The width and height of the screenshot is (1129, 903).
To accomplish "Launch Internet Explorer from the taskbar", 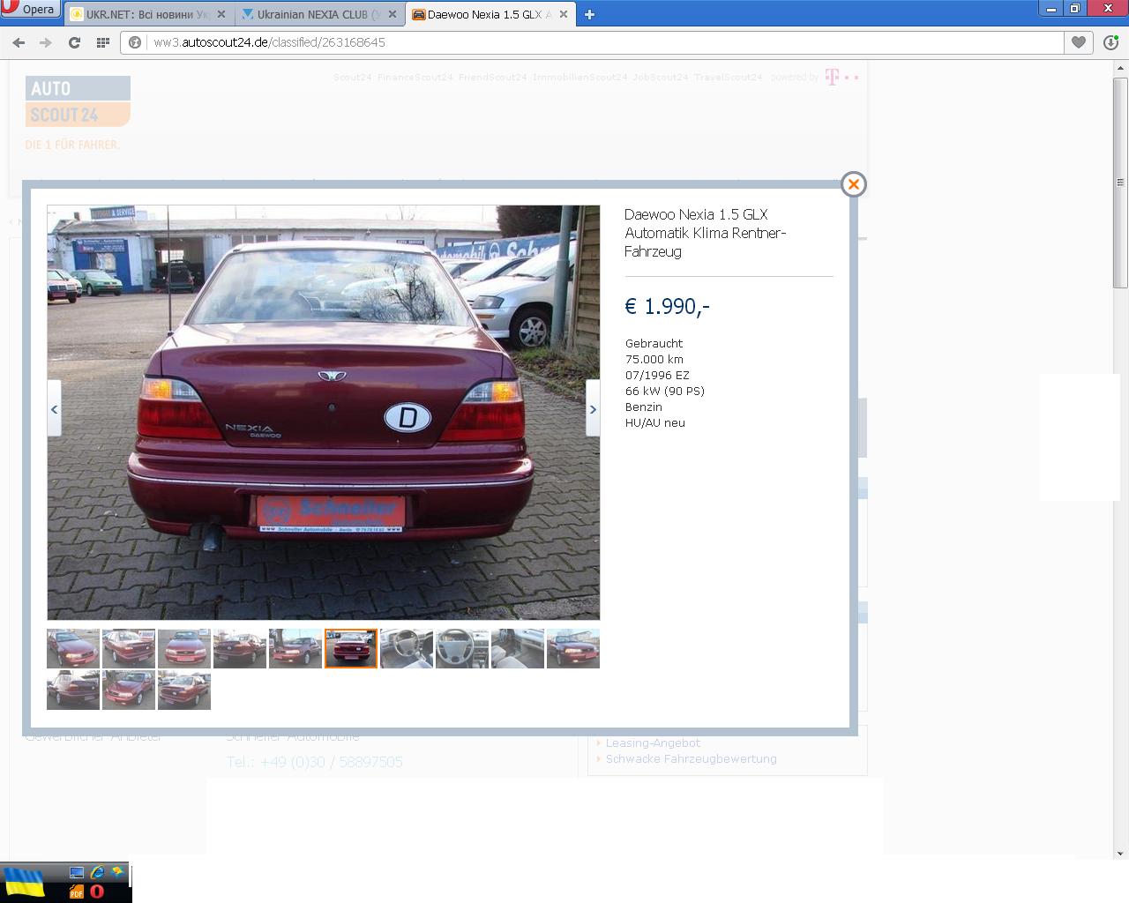I will [97, 872].
